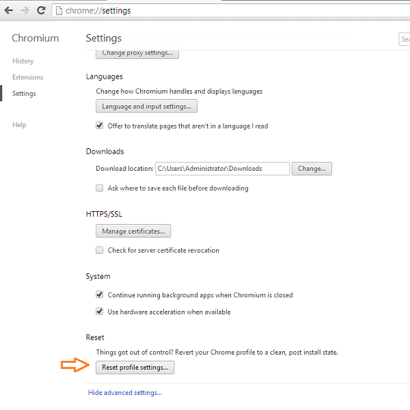The image size is (410, 410).
Task: Click Hide advanced settings link
Action: [x=125, y=392]
